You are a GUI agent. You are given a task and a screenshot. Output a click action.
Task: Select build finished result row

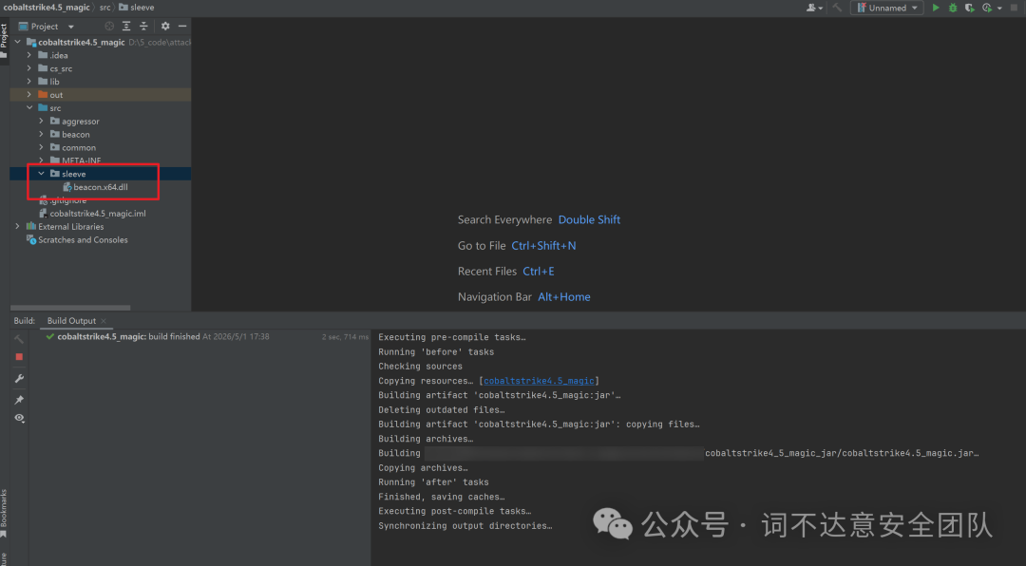[201, 337]
